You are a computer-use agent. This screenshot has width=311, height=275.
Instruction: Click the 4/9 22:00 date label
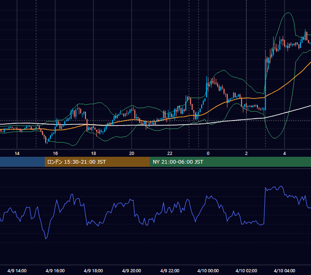click(x=170, y=270)
